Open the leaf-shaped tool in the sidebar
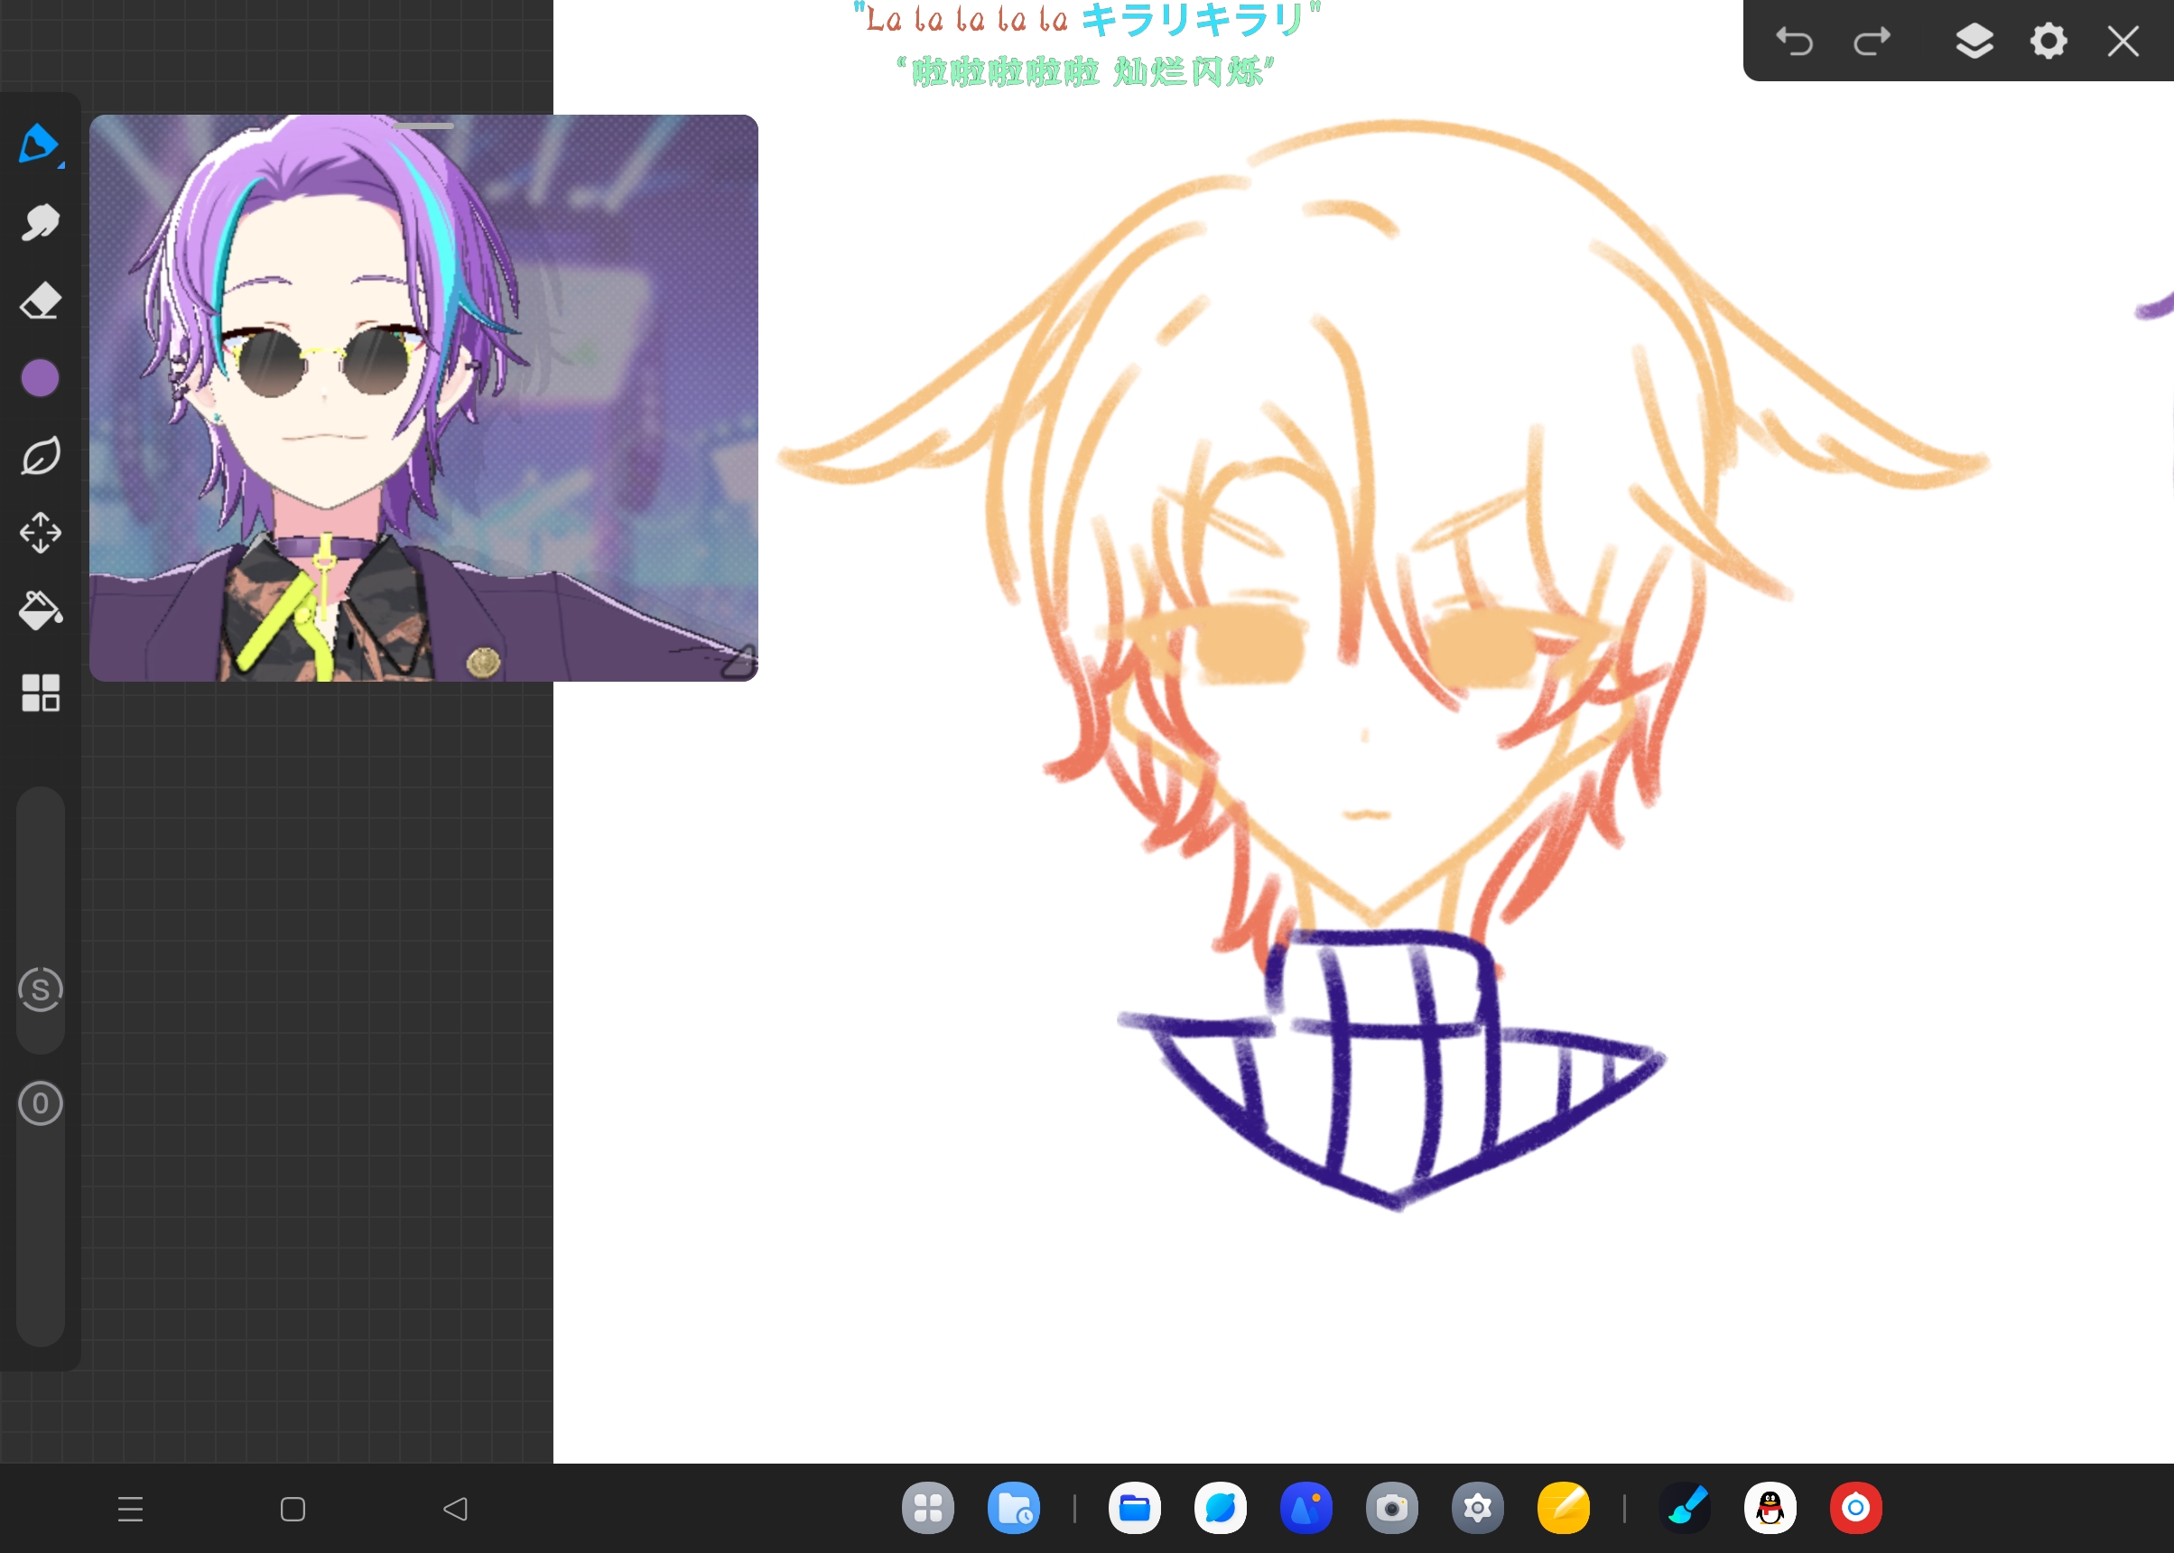 tap(40, 456)
